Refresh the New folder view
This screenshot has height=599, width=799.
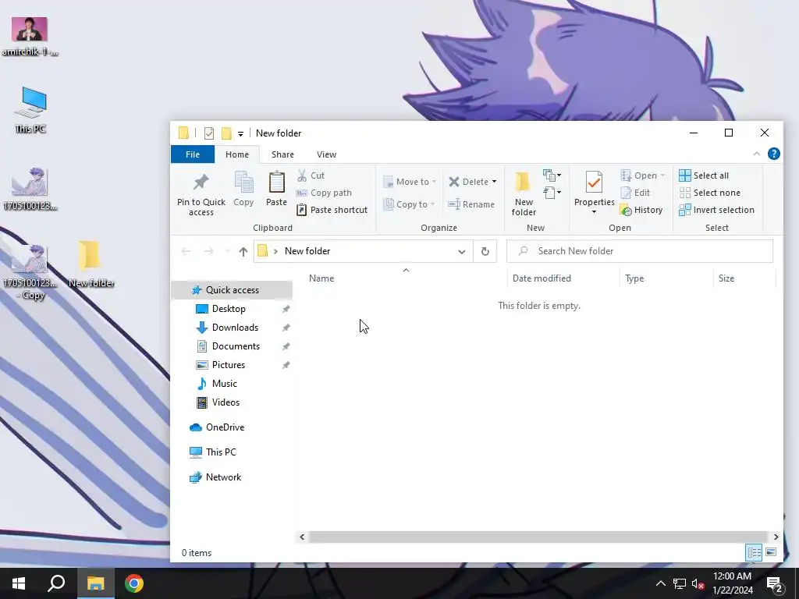click(485, 251)
